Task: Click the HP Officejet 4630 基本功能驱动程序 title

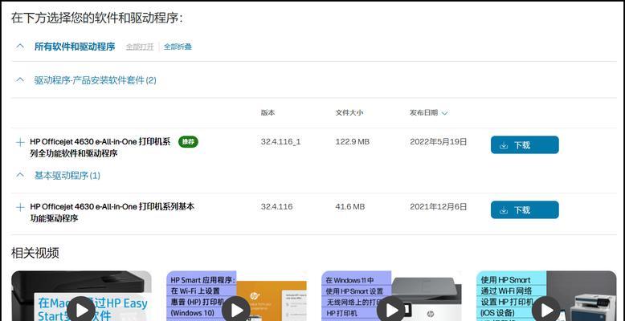Action: coord(112,213)
